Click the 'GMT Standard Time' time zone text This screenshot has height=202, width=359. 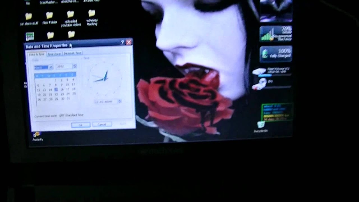point(71,115)
